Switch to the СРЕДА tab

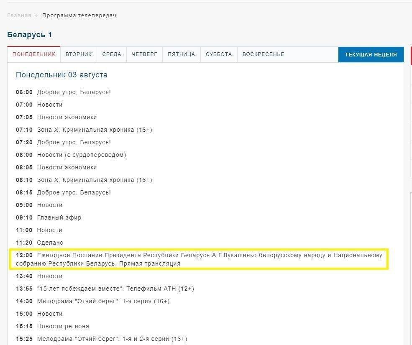tap(112, 54)
